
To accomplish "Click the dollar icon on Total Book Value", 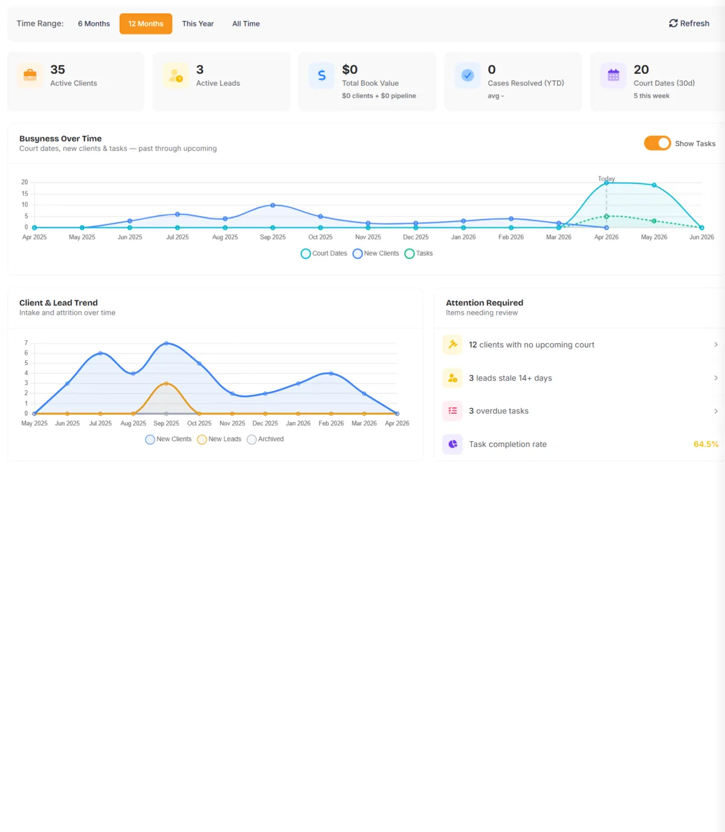I will (321, 76).
